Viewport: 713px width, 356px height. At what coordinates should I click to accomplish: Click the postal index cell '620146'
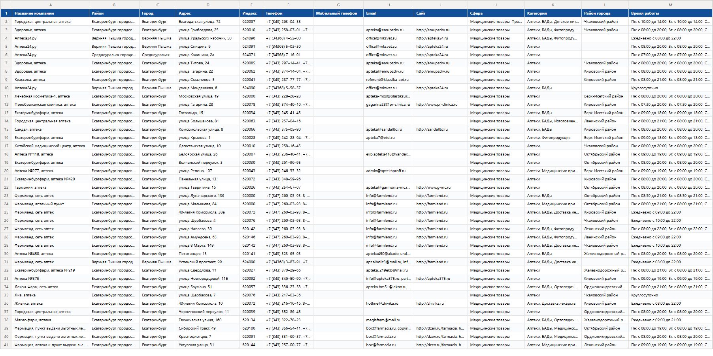252,237
